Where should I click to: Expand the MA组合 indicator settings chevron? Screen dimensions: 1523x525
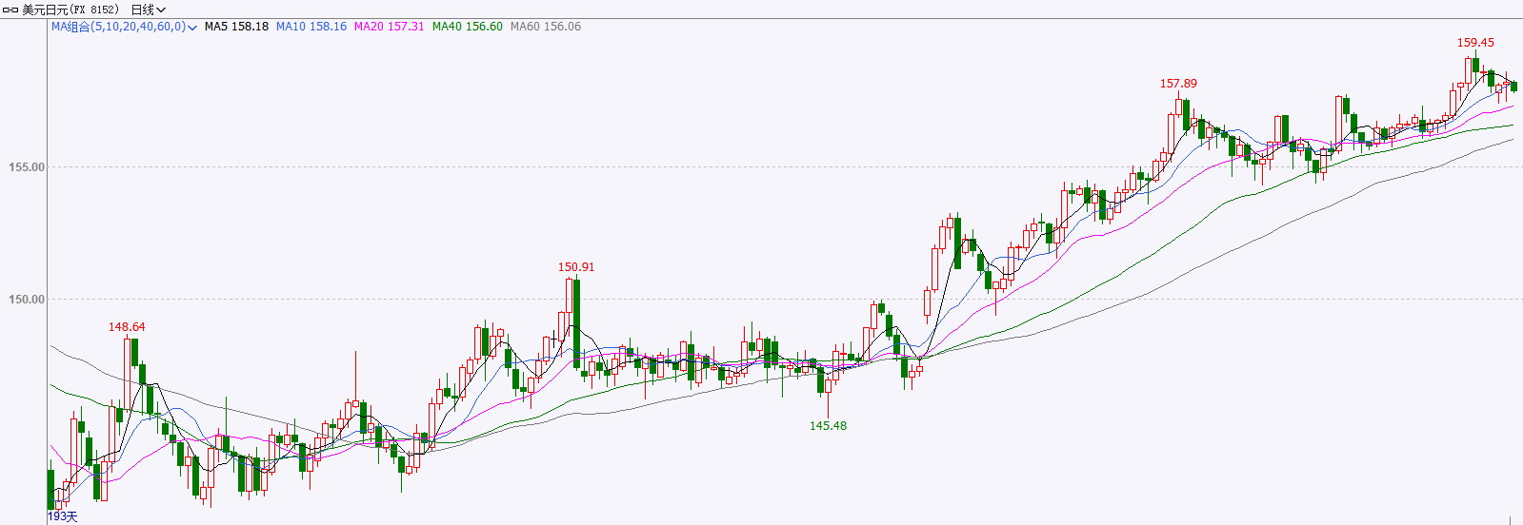[x=192, y=28]
